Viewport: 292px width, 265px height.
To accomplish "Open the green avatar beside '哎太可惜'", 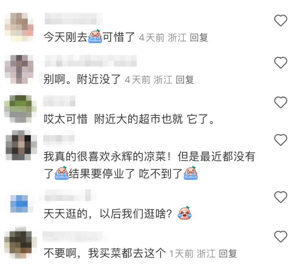I will click(20, 109).
